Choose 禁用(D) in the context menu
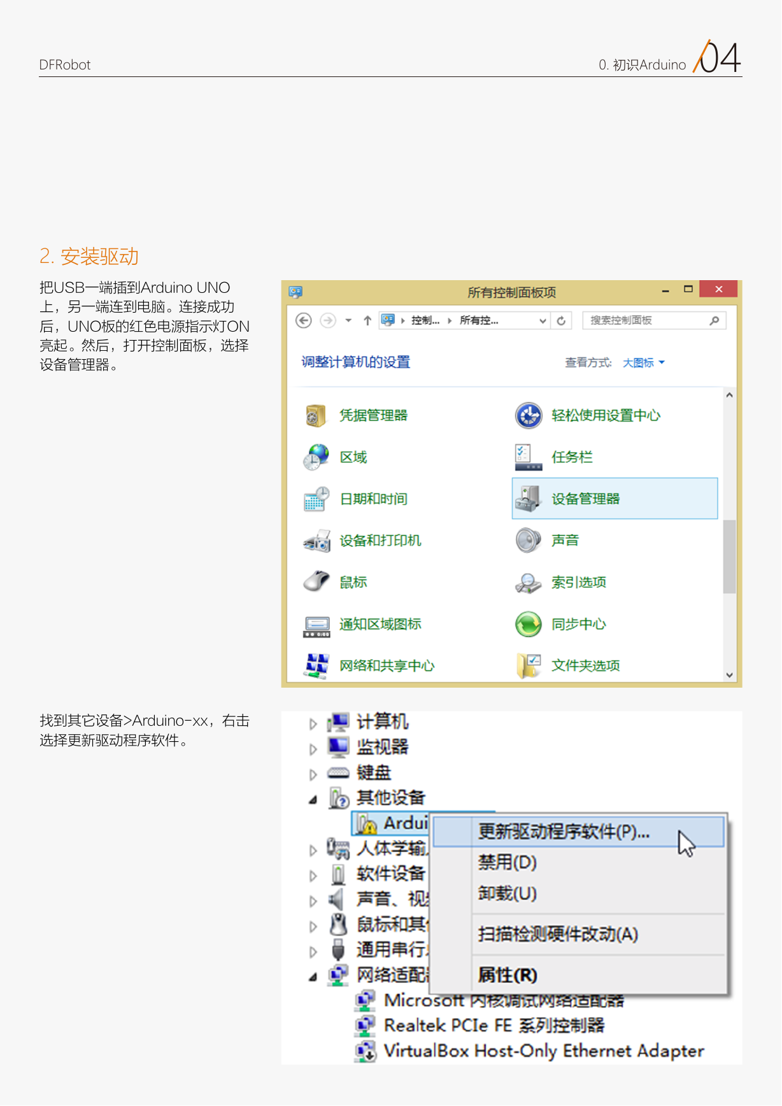The image size is (782, 1106). coord(508,862)
